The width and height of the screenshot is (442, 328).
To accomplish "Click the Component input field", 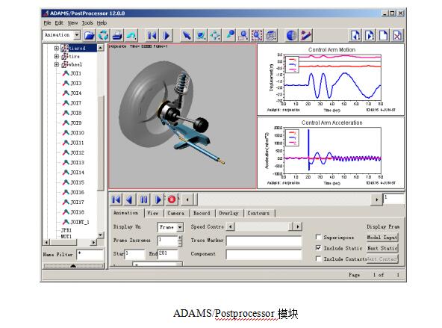I will (x=264, y=254).
